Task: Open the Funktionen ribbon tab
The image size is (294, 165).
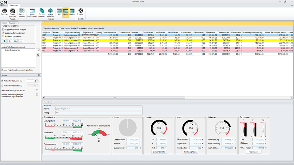Action: (14, 5)
